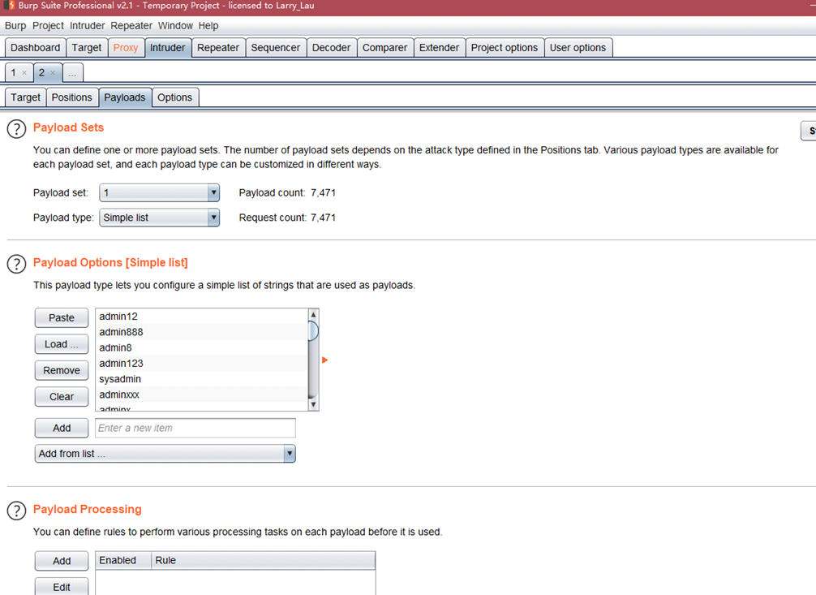
Task: Select payload admin8 in list
Action: pos(202,347)
